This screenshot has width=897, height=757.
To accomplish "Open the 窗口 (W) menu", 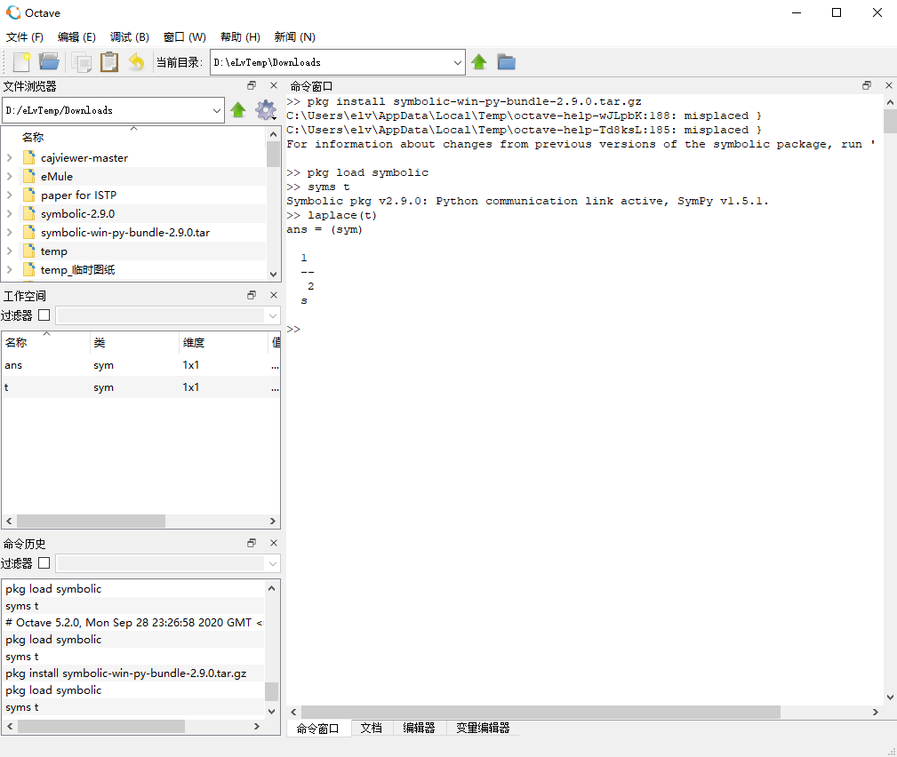I will pyautogui.click(x=184, y=36).
